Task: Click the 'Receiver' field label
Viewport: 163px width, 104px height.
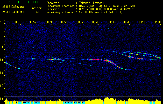Action: [53, 9]
